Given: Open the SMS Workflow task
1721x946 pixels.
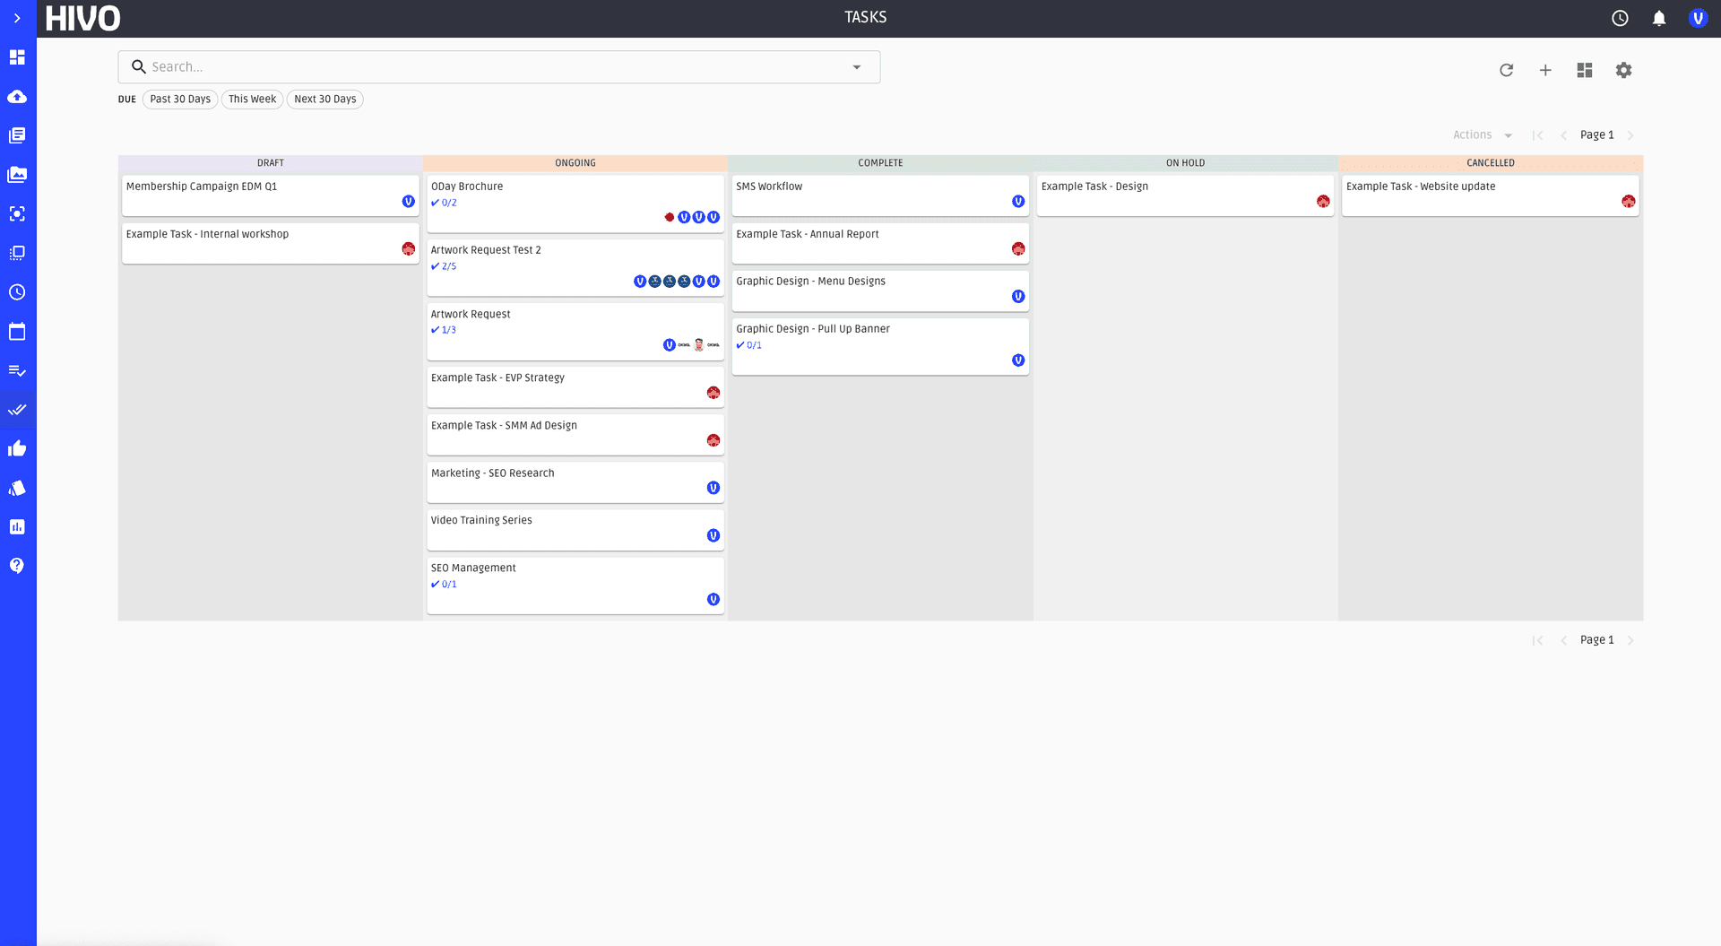Looking at the screenshot, I should pos(880,195).
